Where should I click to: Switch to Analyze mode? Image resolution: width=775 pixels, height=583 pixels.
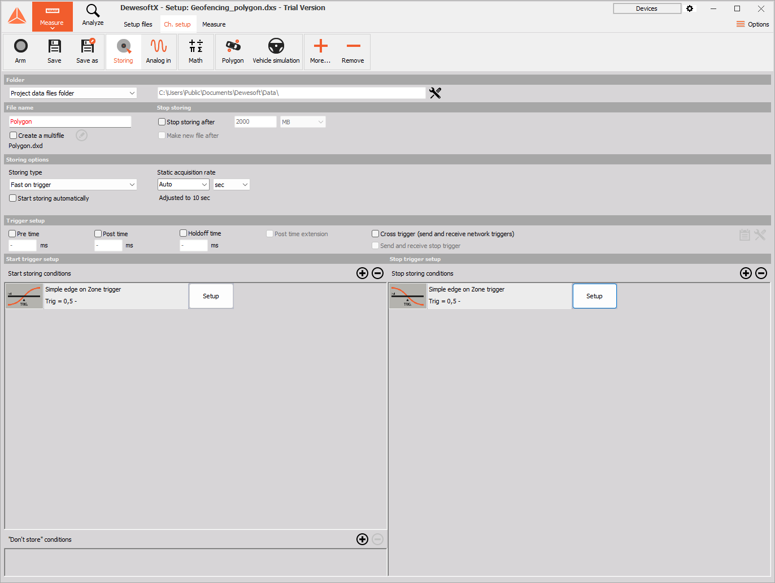93,15
